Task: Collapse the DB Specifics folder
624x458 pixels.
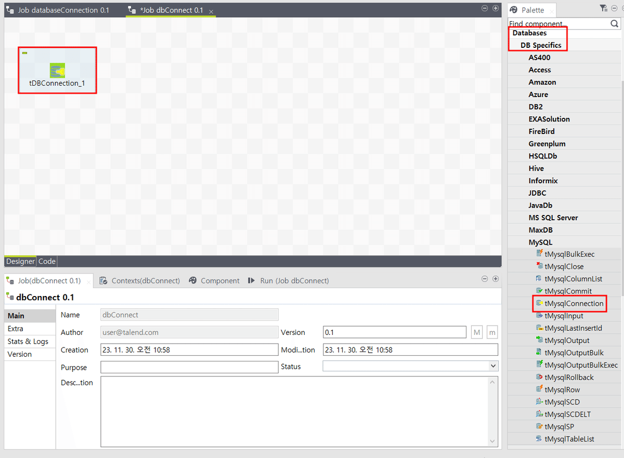Action: [x=541, y=45]
